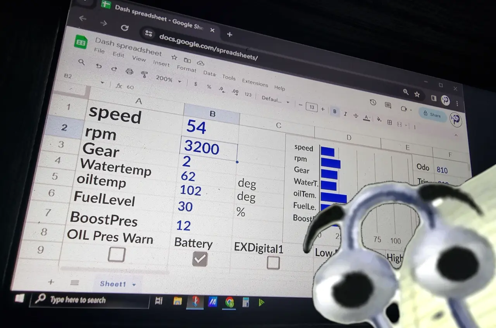
Task: Open the text color picker
Action: [x=367, y=118]
